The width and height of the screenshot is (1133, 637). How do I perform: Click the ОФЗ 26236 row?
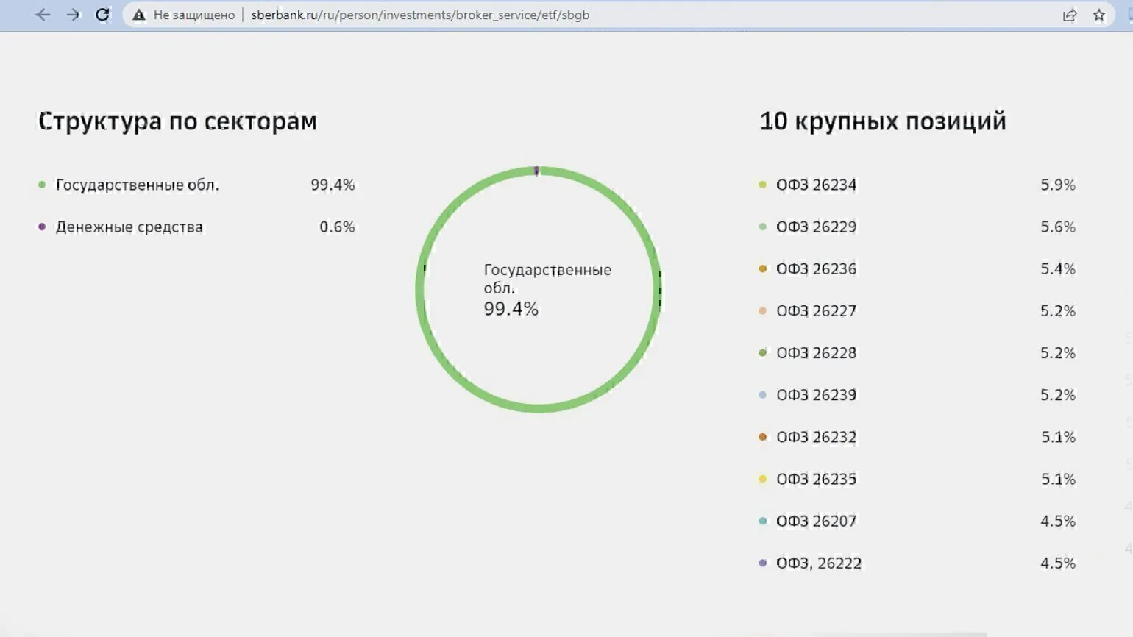816,268
